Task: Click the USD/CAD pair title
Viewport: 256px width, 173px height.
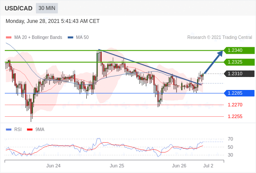Action: tap(19, 8)
